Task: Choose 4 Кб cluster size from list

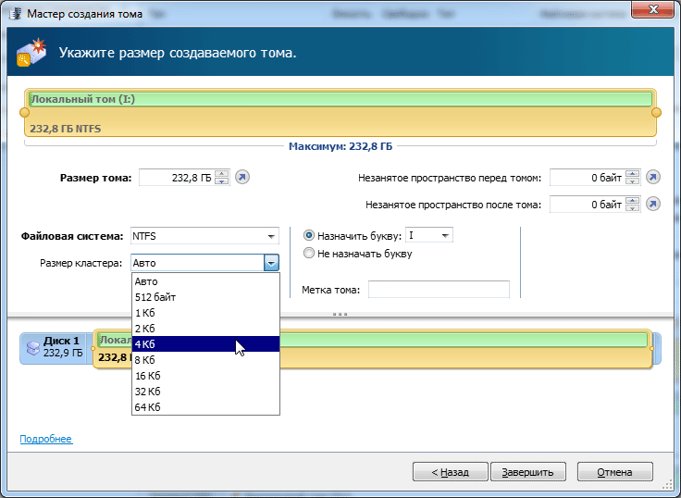Action: pyautogui.click(x=204, y=344)
